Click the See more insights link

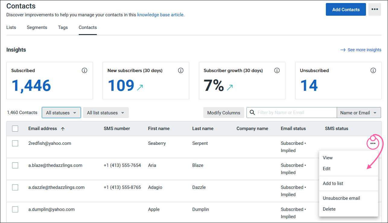coord(364,50)
